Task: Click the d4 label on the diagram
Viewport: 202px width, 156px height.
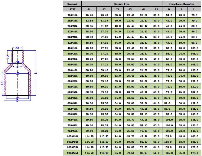Action: point(17,62)
